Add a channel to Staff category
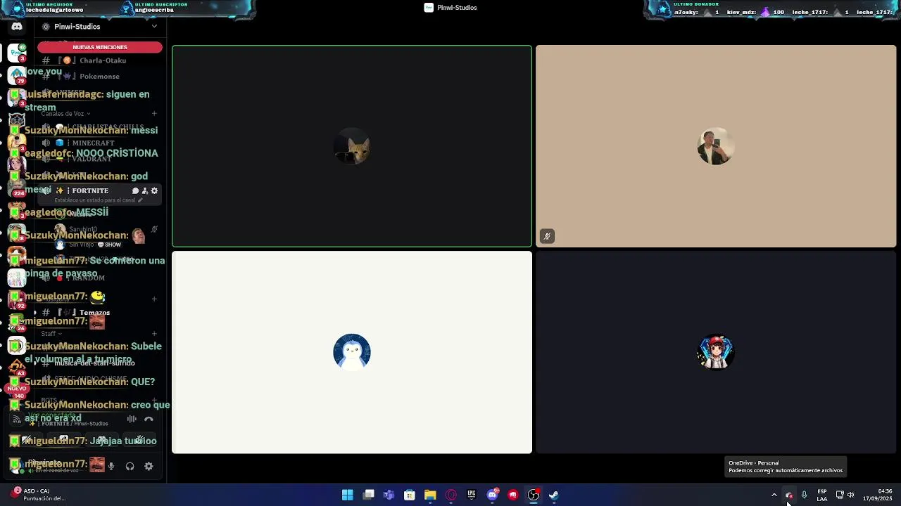This screenshot has height=506, width=901. click(x=154, y=334)
